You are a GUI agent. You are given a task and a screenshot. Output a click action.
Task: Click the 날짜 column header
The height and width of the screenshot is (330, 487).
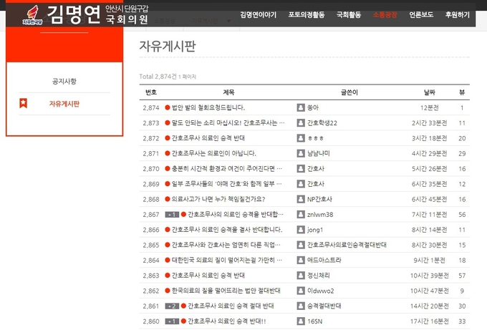point(430,92)
